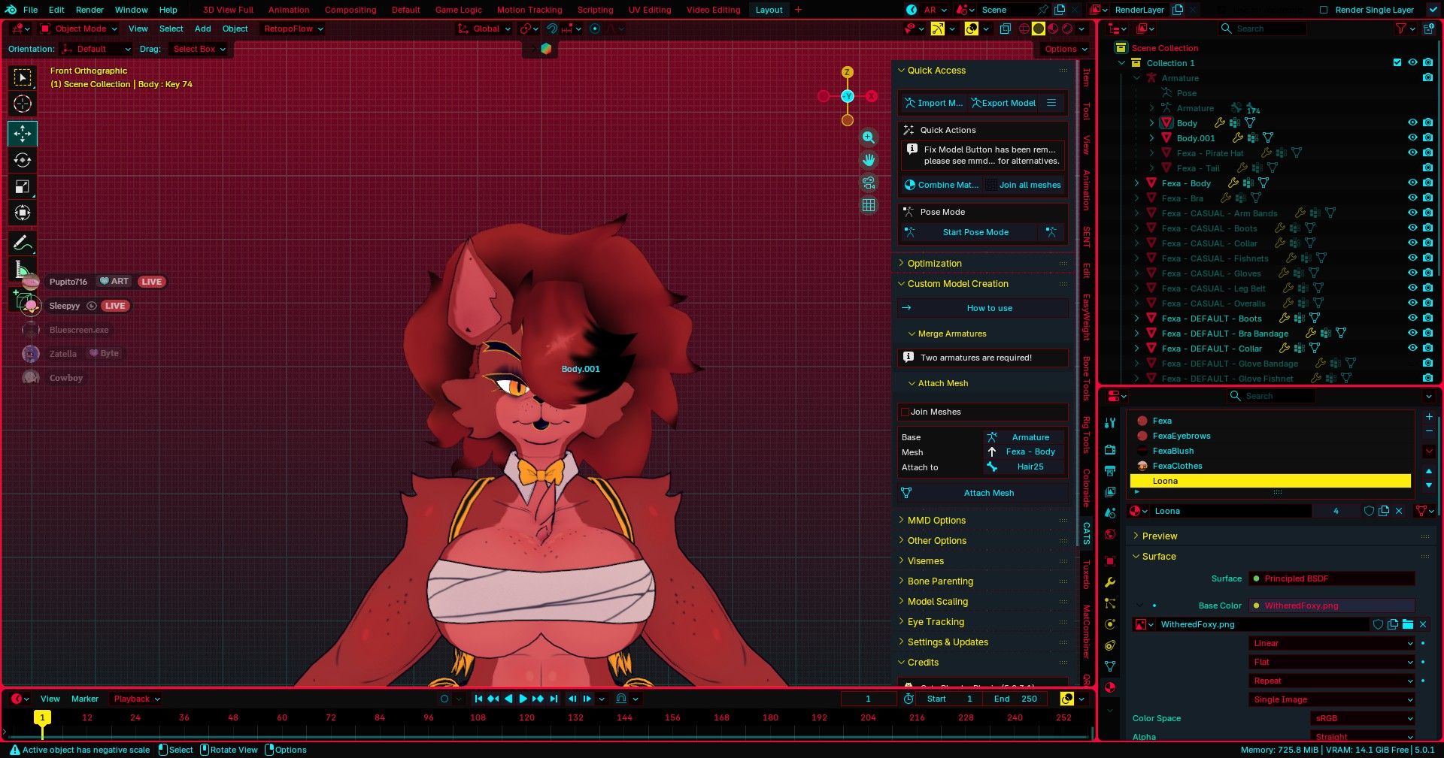Switch to solid viewport shading
The width and height of the screenshot is (1444, 758).
(1039, 29)
